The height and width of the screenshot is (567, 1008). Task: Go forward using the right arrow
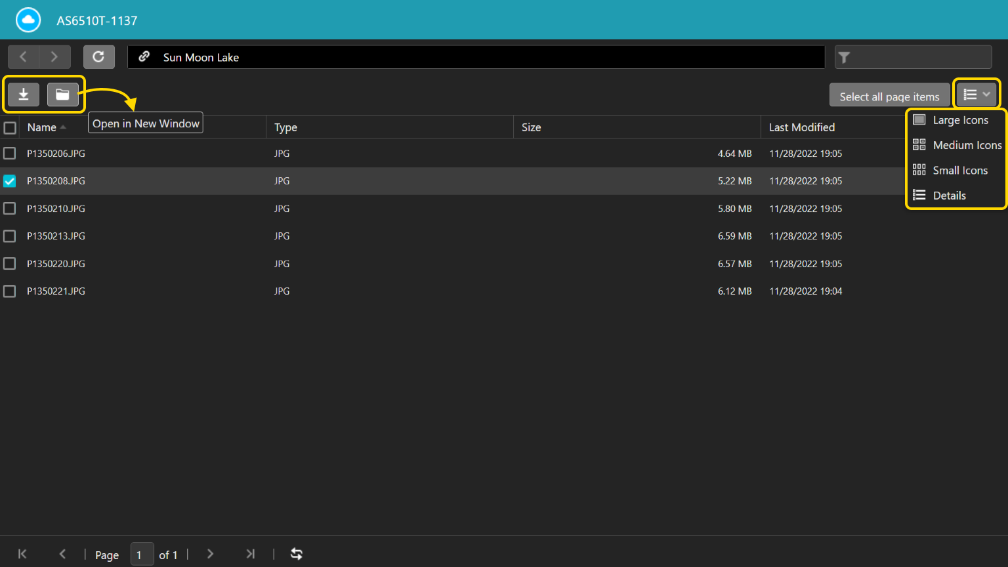tap(54, 57)
